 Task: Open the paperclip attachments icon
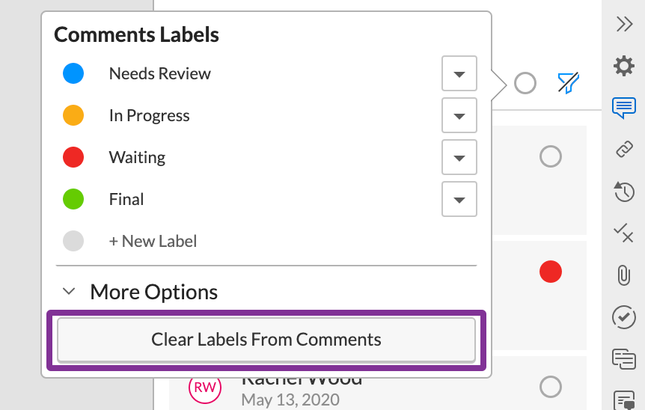(624, 275)
